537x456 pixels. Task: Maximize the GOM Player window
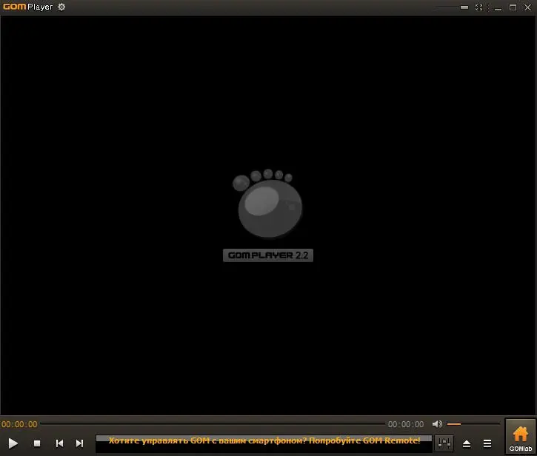[x=513, y=7]
